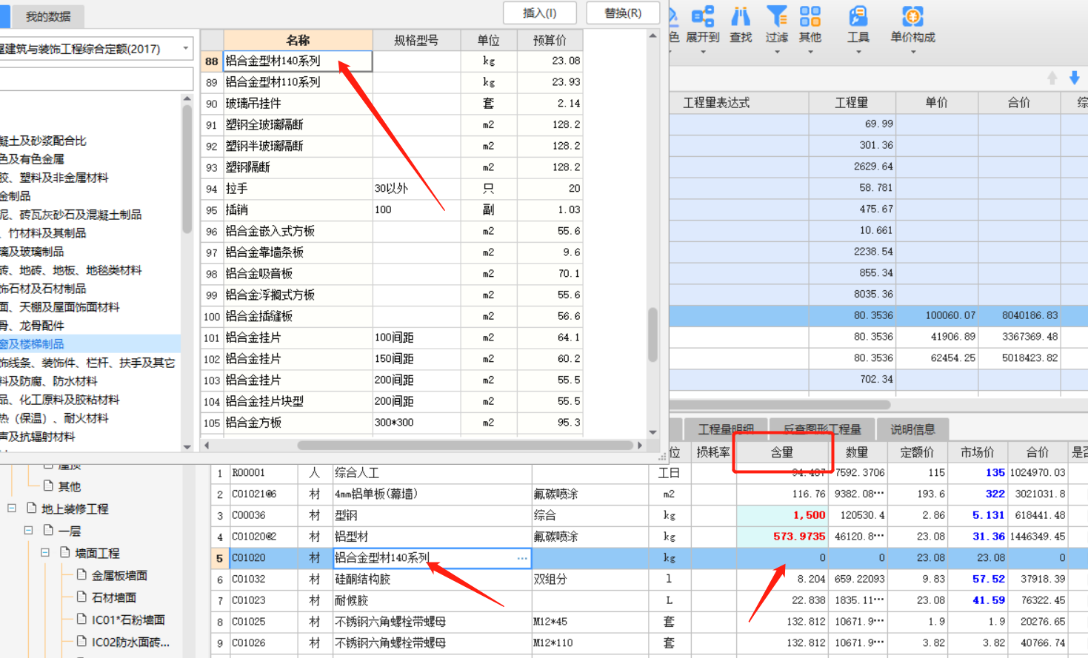The height and width of the screenshot is (658, 1088).
Task: Click the document icon next to 石材墙面
Action: tap(81, 597)
